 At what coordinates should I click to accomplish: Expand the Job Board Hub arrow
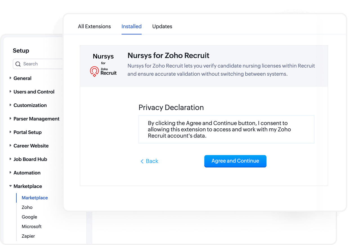pyautogui.click(x=10, y=159)
